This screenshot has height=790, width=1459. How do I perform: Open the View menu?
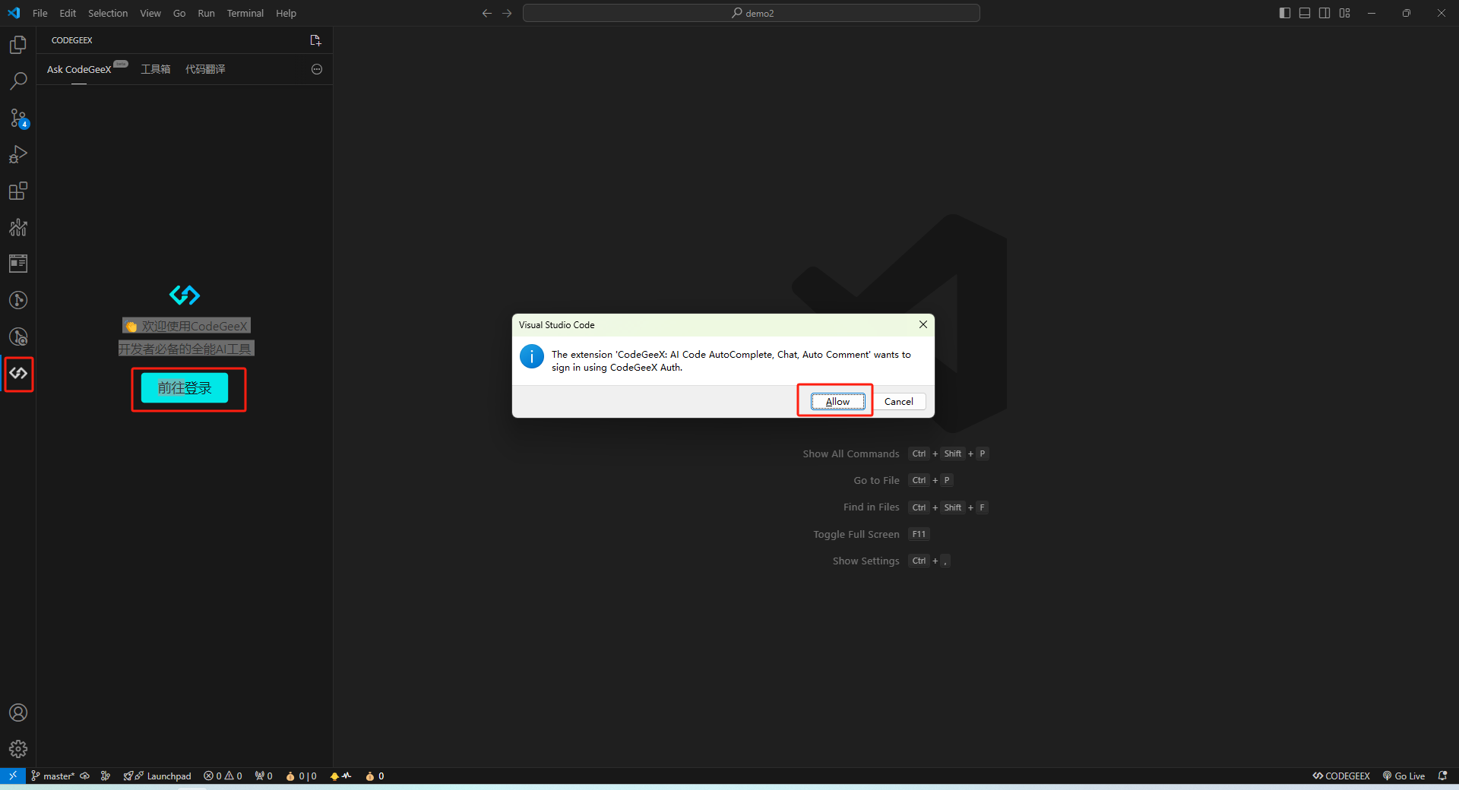coord(150,13)
